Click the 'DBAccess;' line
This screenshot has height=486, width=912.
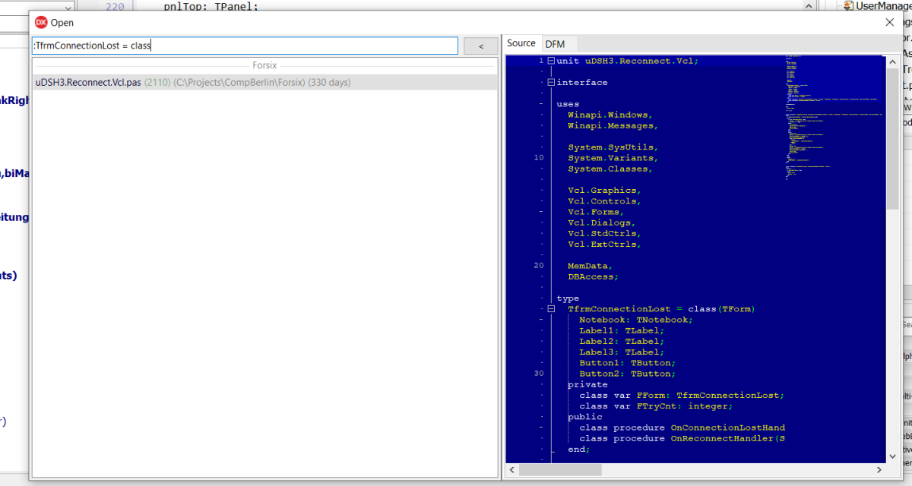(594, 276)
